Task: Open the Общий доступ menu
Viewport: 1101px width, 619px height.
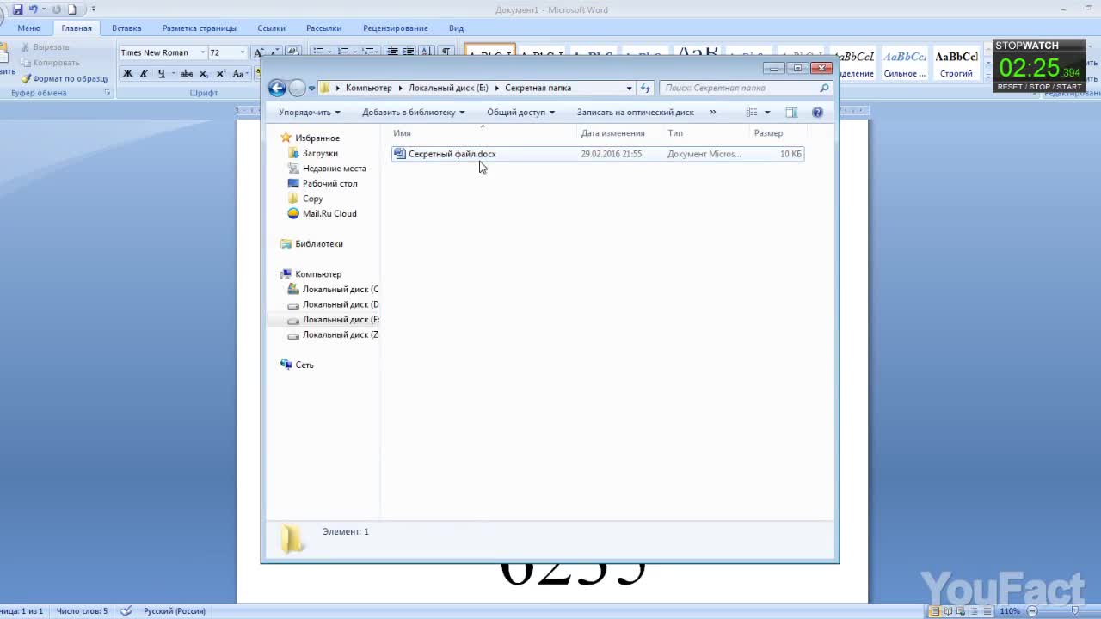Action: tap(520, 112)
